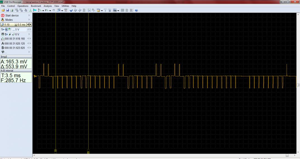Click the first blue checkmark toolbar icon
Viewport: 300px width, 159px height.
[71, 10]
